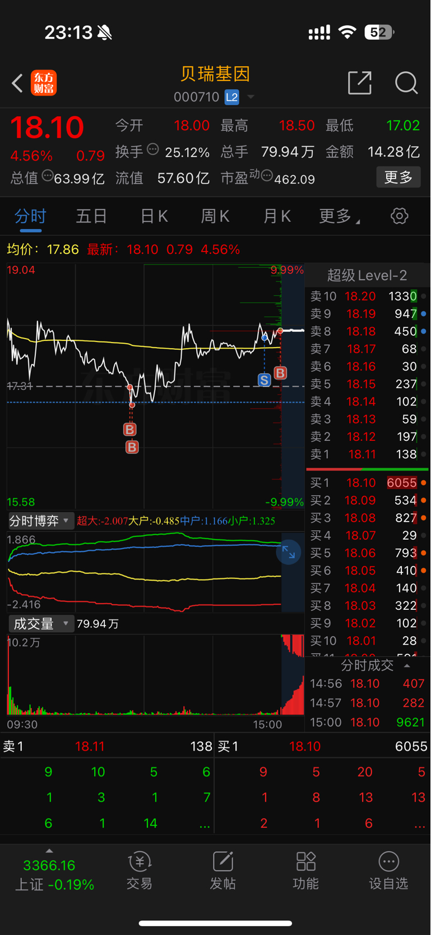This screenshot has width=431, height=935.
Task: Open the search magnifier icon
Action: (x=406, y=83)
